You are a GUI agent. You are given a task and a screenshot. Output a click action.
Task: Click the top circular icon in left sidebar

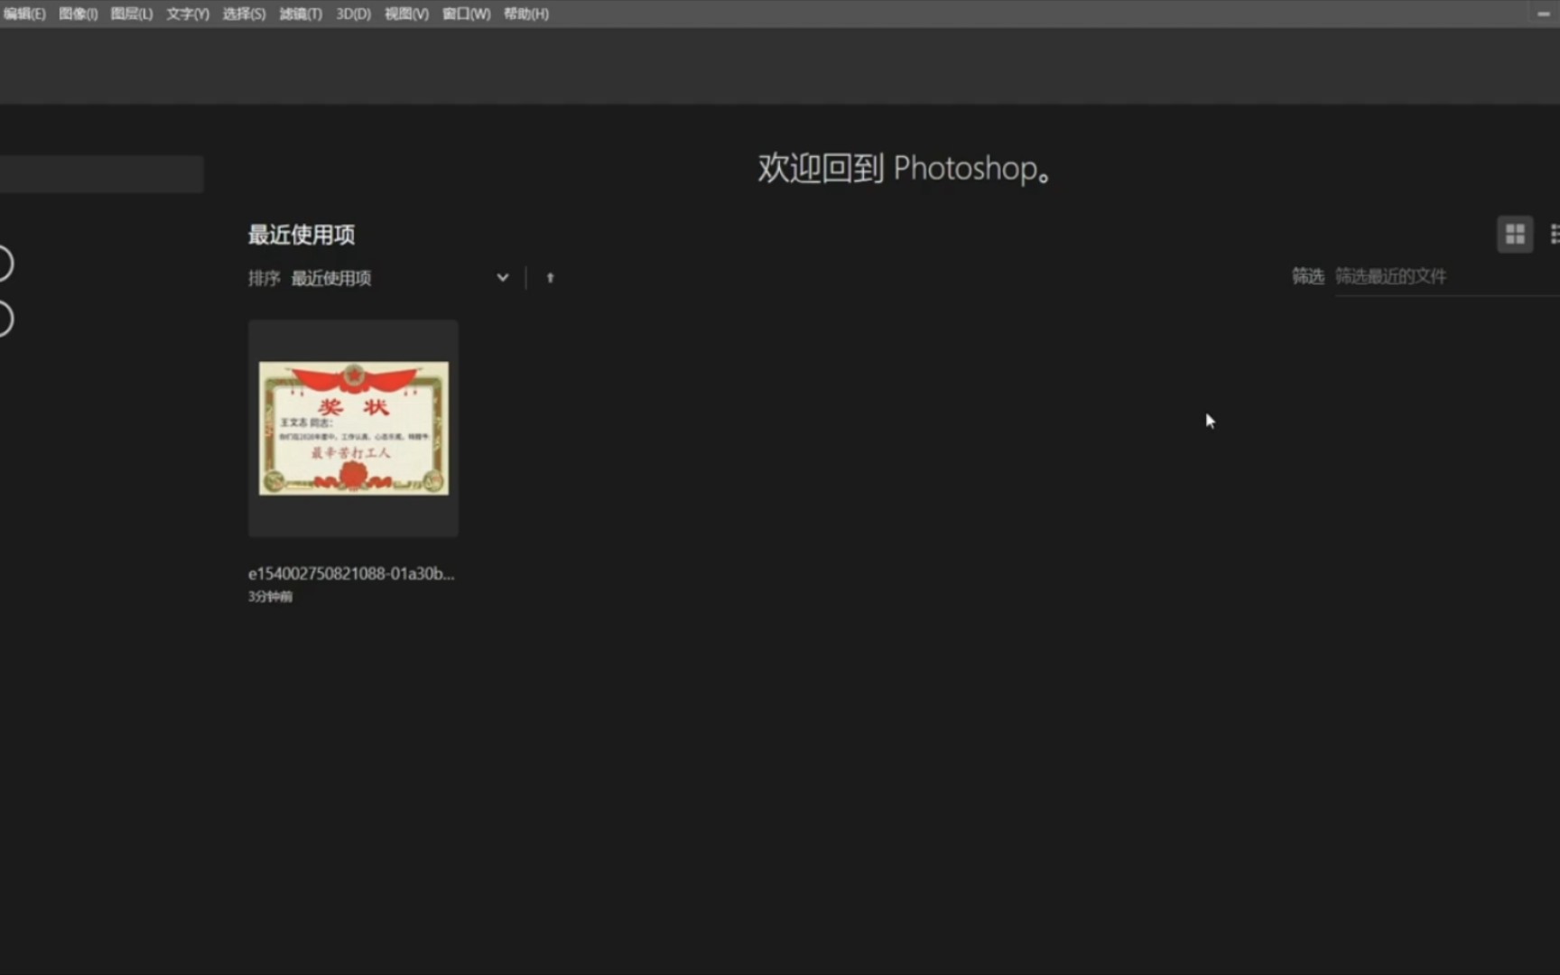point(2,263)
